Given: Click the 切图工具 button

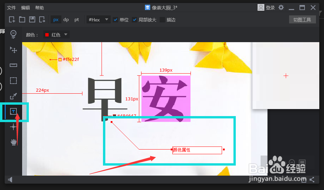Looking at the screenshot, I should (302, 20).
